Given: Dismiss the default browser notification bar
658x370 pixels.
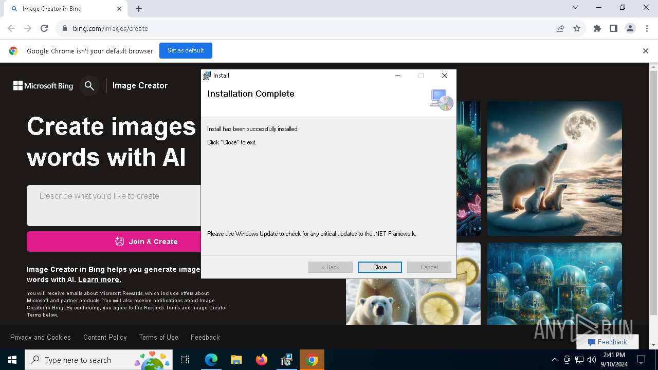Looking at the screenshot, I should click(646, 51).
